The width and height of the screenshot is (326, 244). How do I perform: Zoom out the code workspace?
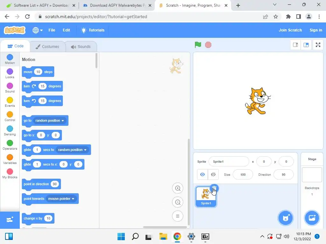point(178,202)
